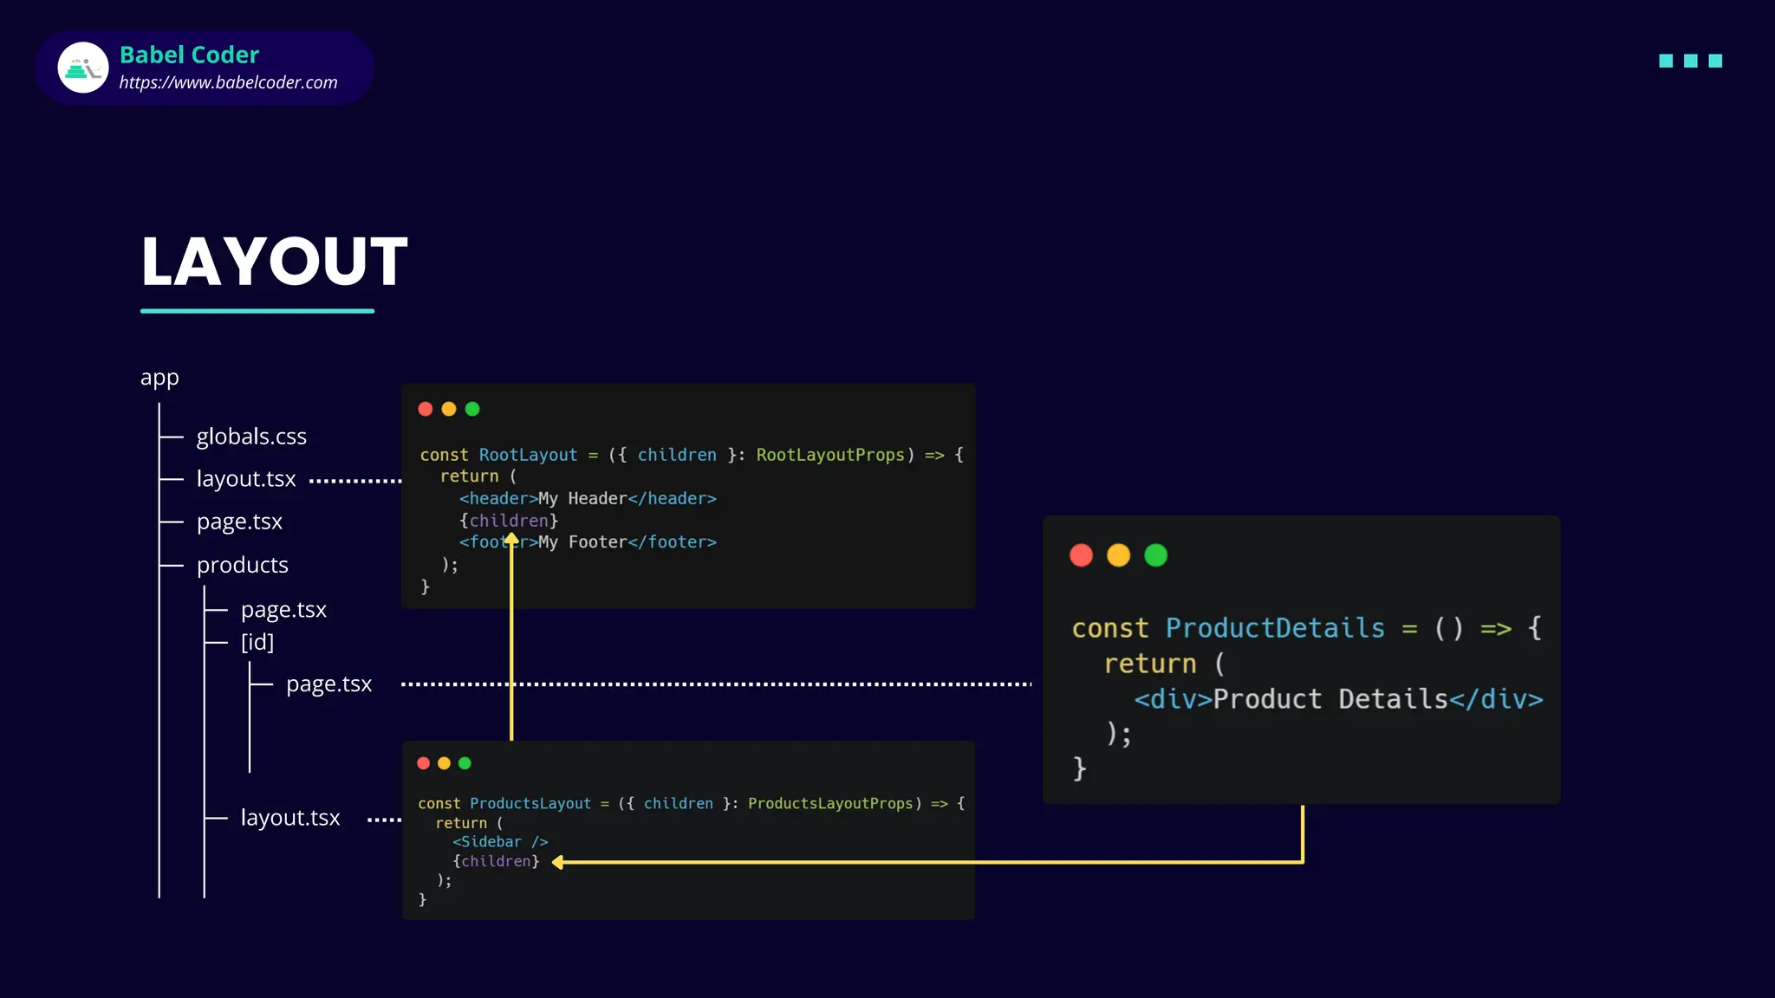Click green dot in ProductsLayout code window
This screenshot has height=998, width=1775.
pyautogui.click(x=465, y=763)
